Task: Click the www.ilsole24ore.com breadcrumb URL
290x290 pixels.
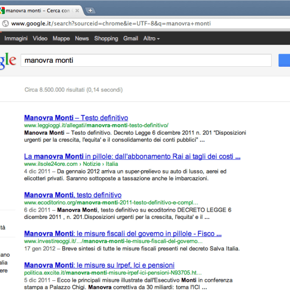Action: 71,164
